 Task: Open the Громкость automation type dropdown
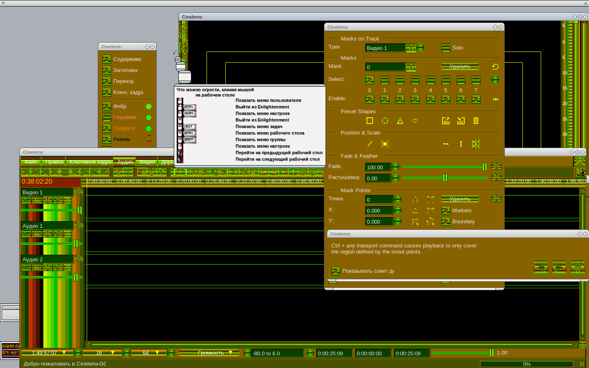pyautogui.click(x=209, y=353)
